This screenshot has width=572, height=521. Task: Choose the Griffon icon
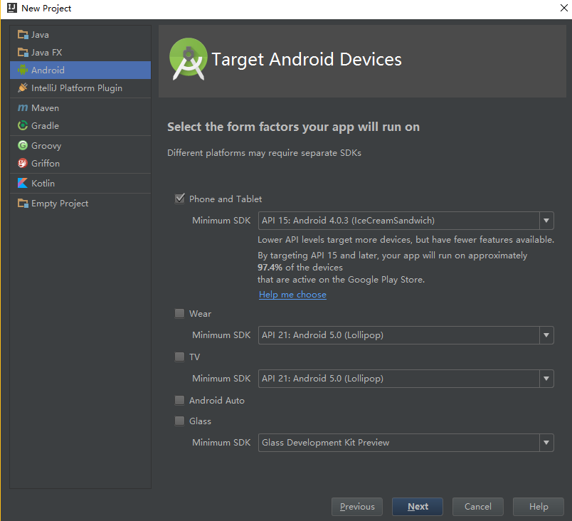pyautogui.click(x=23, y=163)
